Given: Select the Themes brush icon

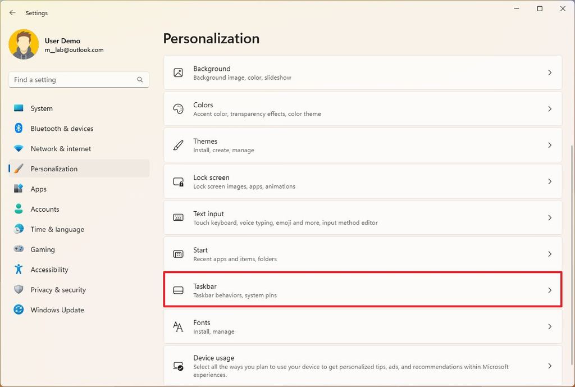Looking at the screenshot, I should pos(178,145).
